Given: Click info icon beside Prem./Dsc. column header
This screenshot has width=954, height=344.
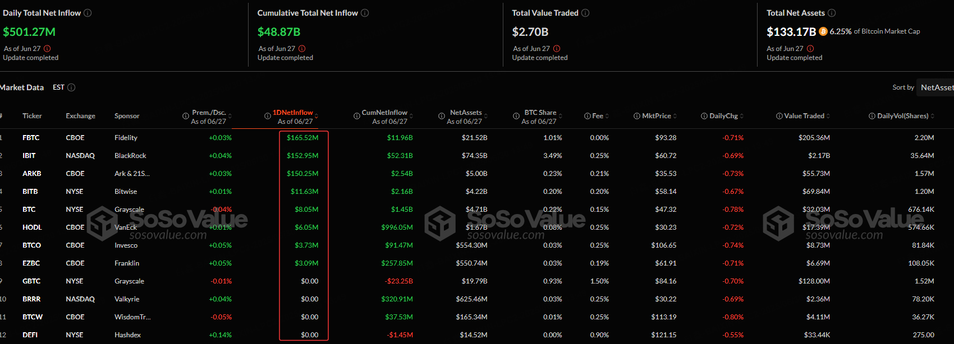Looking at the screenshot, I should coord(186,116).
